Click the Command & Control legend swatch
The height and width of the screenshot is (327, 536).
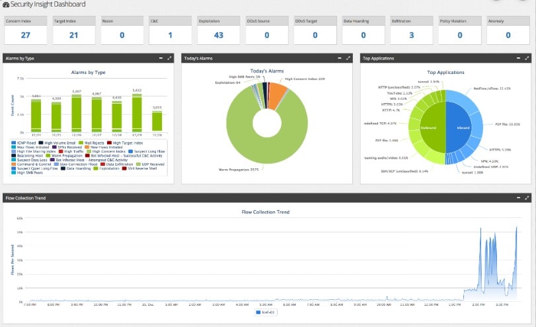[x=14, y=164]
